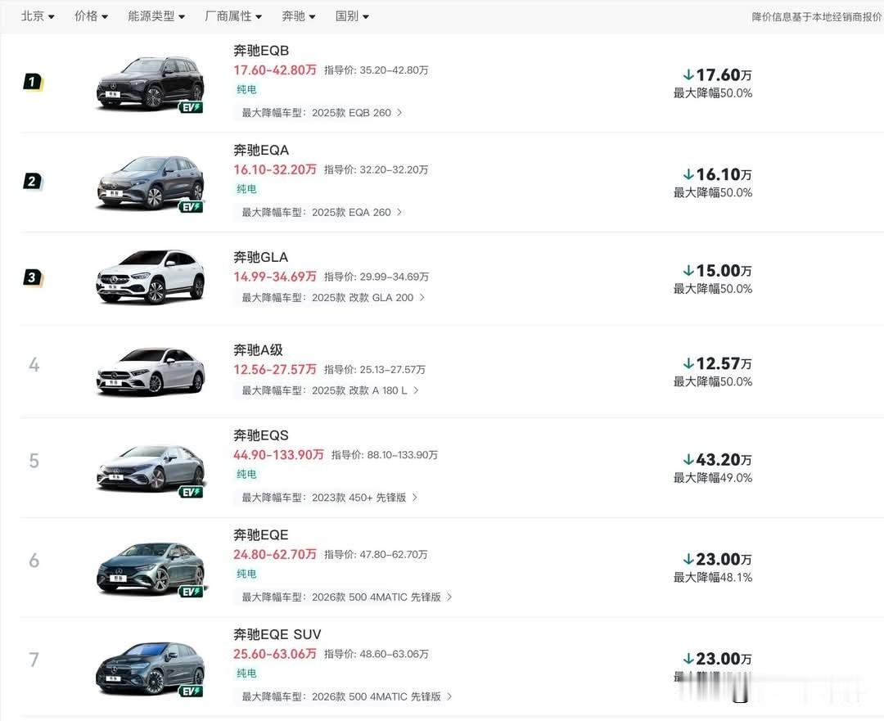This screenshot has height=721, width=884.
Task: Click the EV badge on the 奔驰EQS thumbnail
Action: [192, 492]
